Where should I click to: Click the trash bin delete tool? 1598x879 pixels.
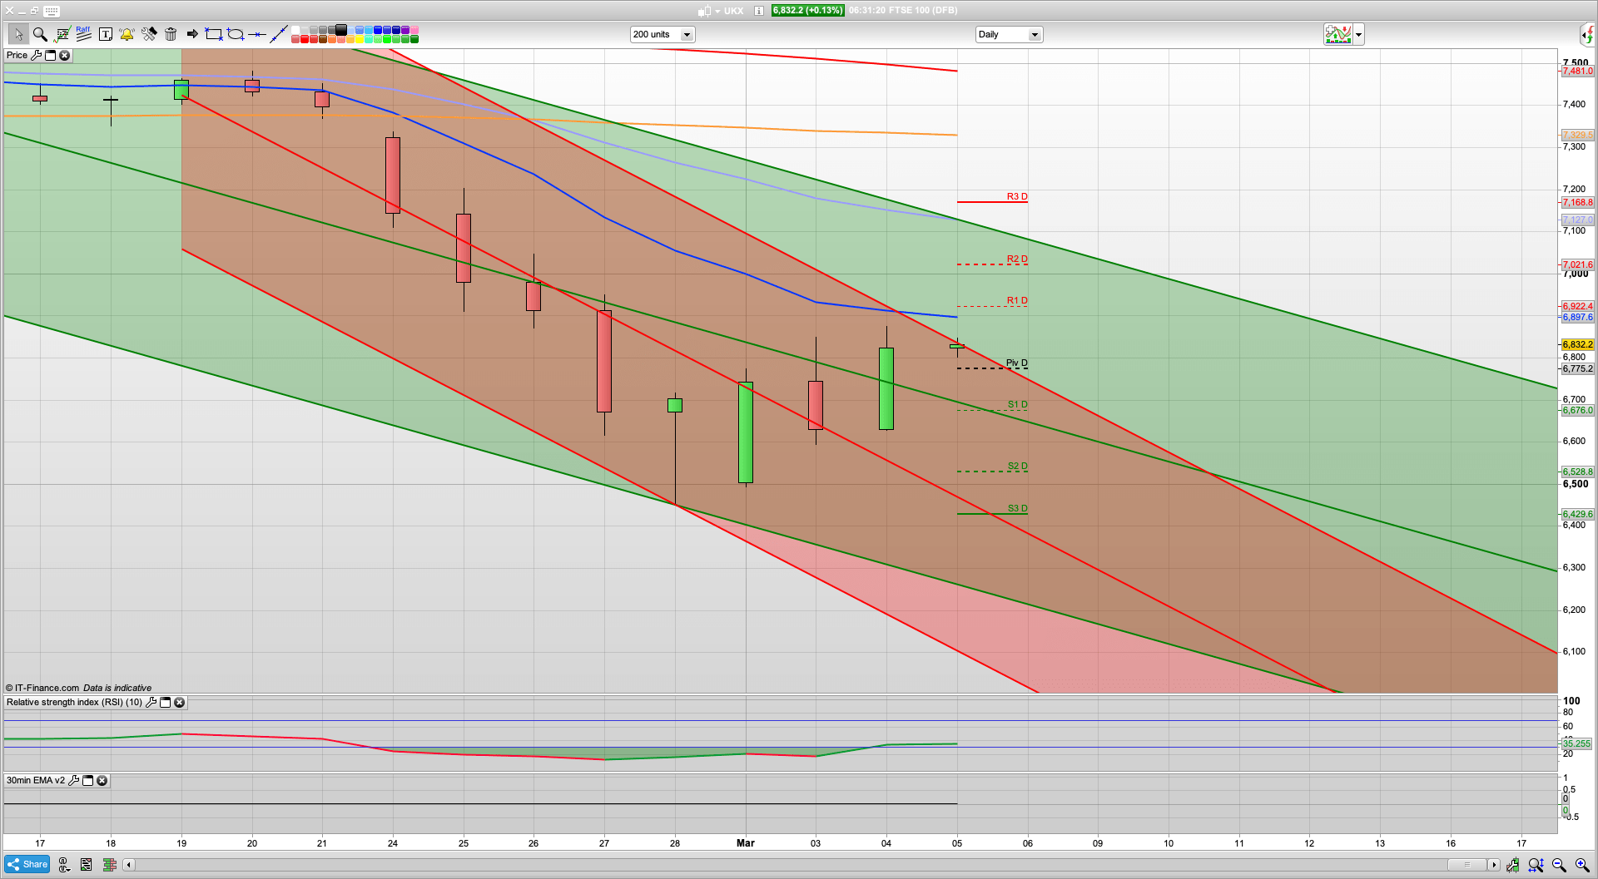coord(171,34)
